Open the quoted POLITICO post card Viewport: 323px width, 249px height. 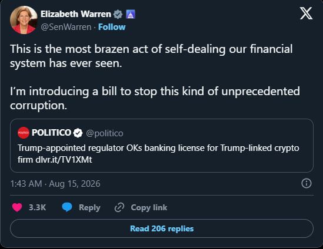point(162,146)
